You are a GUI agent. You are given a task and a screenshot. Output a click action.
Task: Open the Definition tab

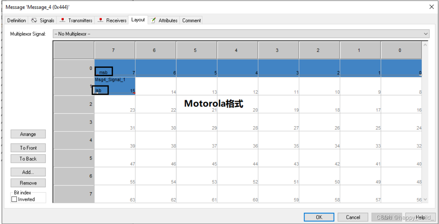coord(16,20)
